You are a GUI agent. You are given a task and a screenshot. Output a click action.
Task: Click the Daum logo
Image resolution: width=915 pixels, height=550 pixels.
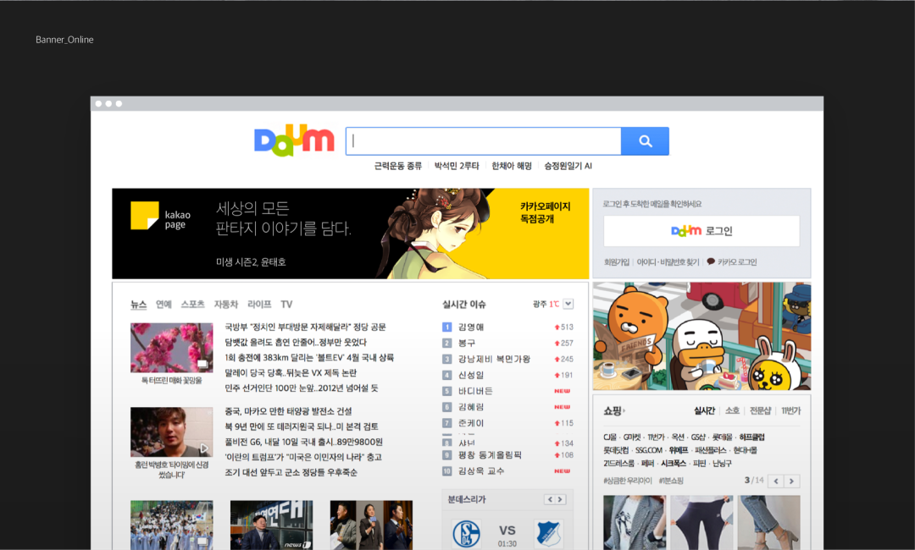coord(293,140)
